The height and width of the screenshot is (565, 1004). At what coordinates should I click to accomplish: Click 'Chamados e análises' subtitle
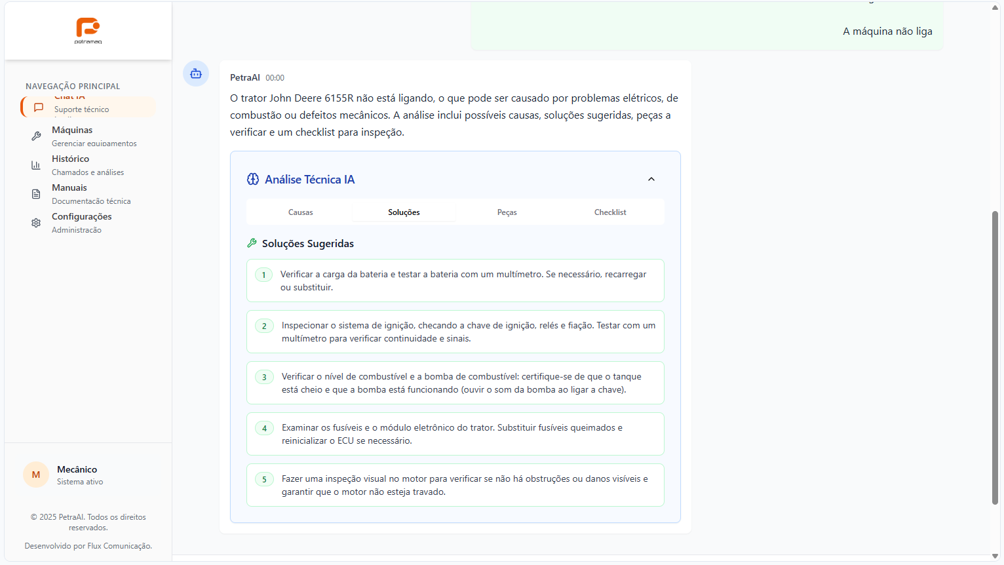point(88,172)
